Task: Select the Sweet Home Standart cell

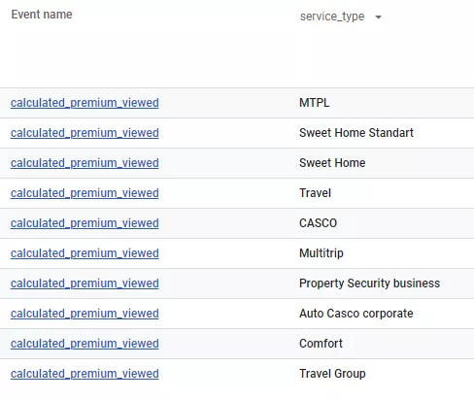Action: [356, 133]
